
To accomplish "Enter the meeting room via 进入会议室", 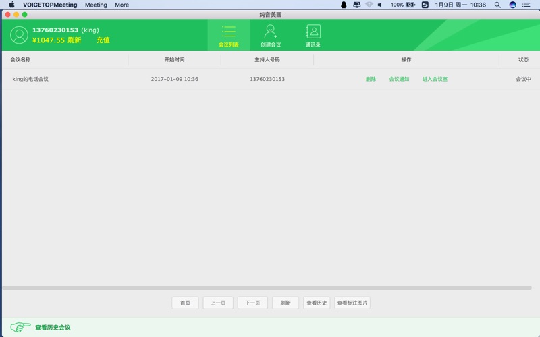I will tap(435, 79).
